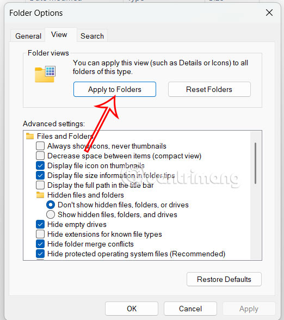Screen dimensions: 284x320
Task: Select the Files and Folders tree label
Action: [x=65, y=136]
